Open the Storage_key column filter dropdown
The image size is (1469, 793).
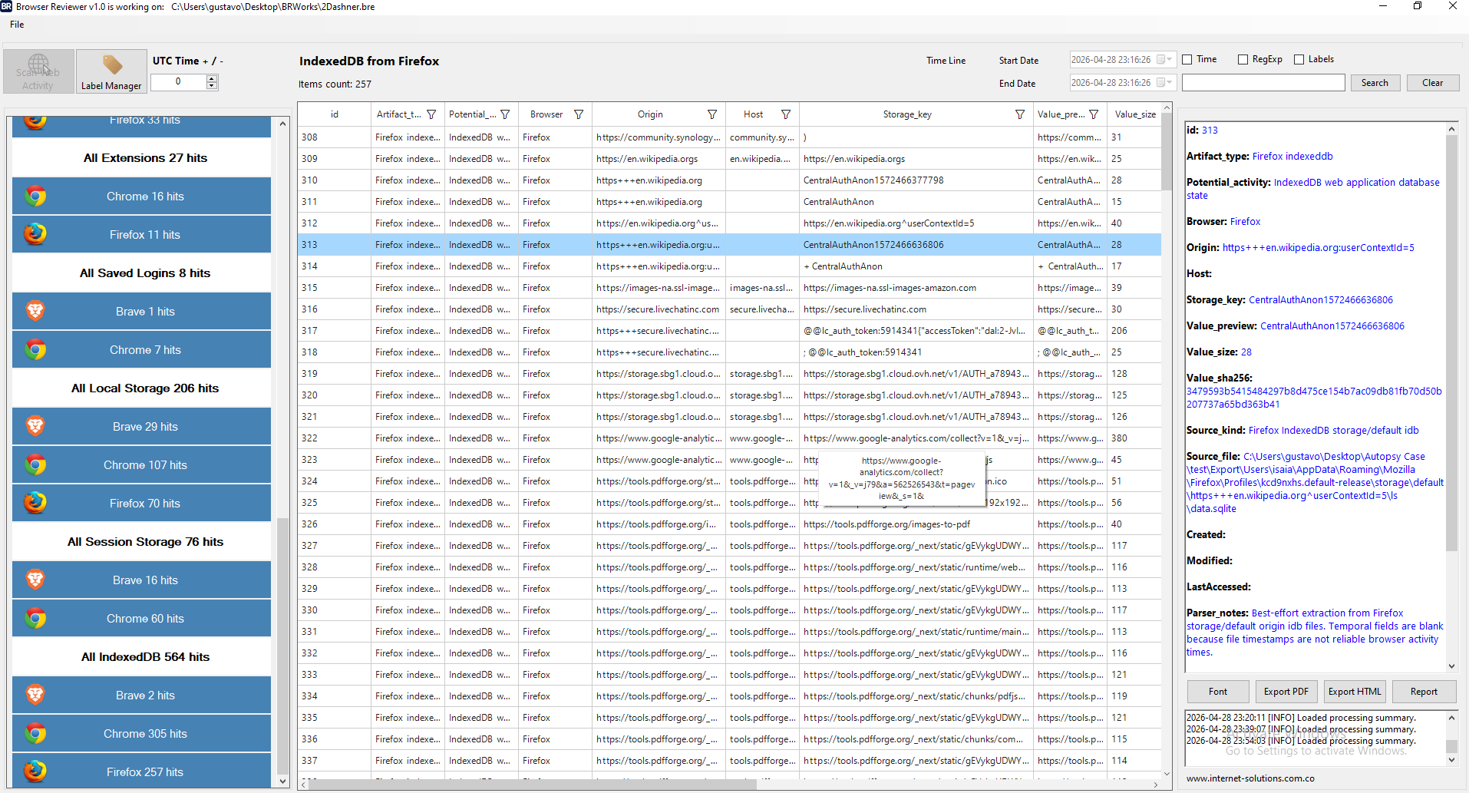[x=1020, y=114]
